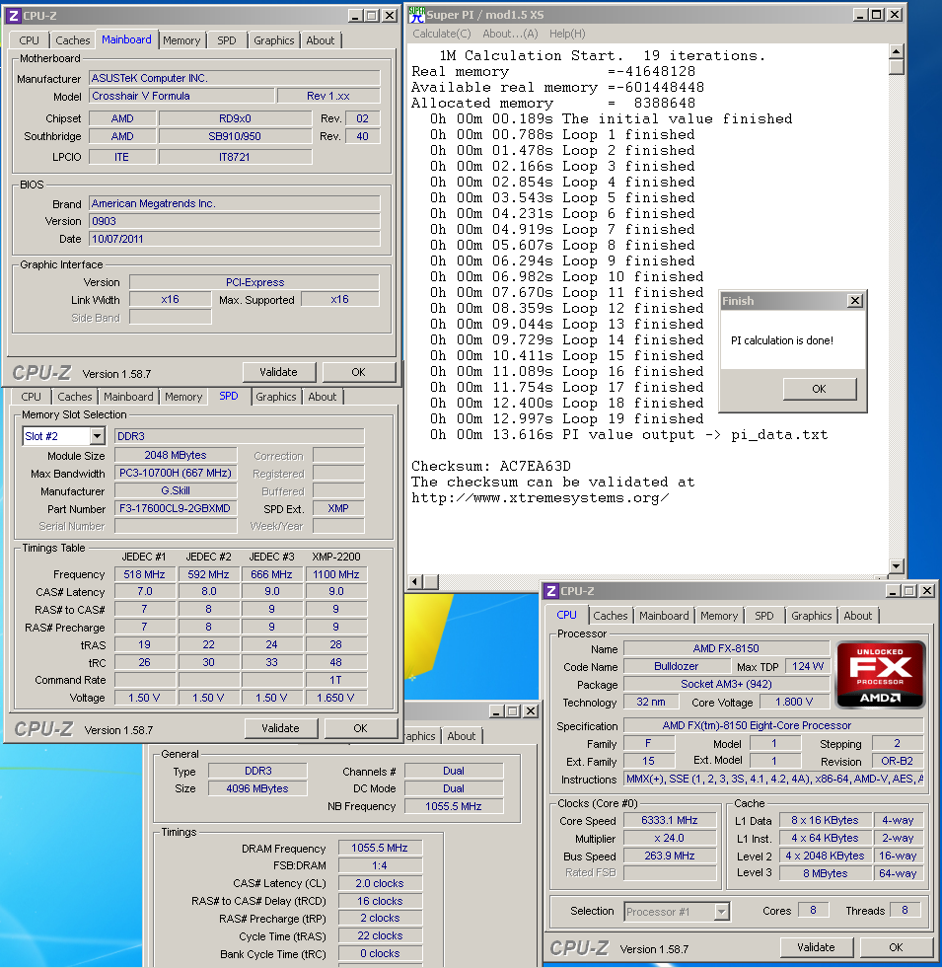Click the CPU-Z icon in Mainboard window title

click(x=14, y=16)
